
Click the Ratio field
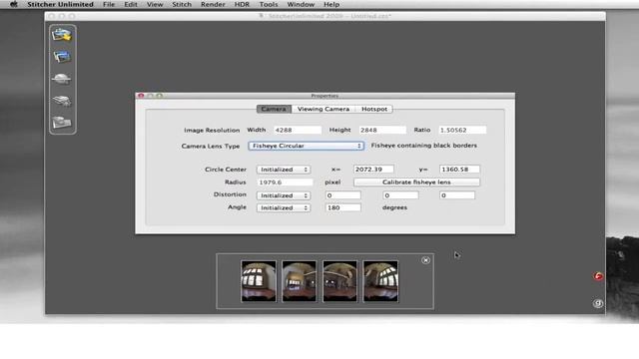[x=462, y=131]
